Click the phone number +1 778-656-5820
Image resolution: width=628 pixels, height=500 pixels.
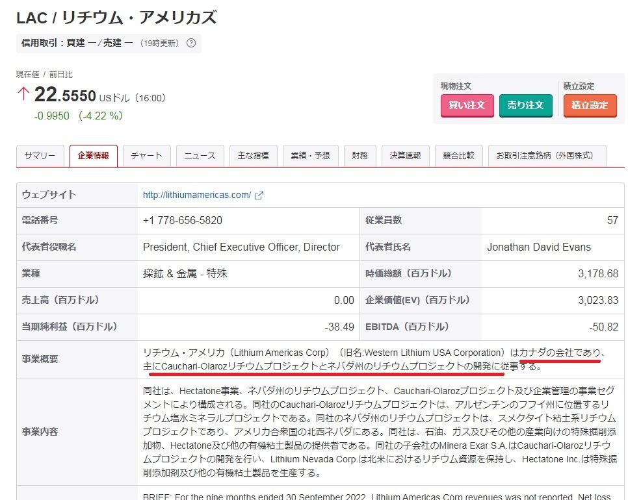point(183,220)
